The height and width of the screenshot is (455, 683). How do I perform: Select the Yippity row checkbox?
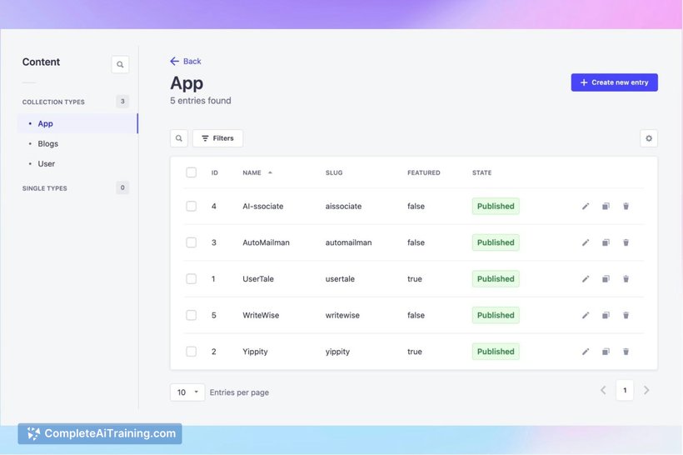point(192,352)
